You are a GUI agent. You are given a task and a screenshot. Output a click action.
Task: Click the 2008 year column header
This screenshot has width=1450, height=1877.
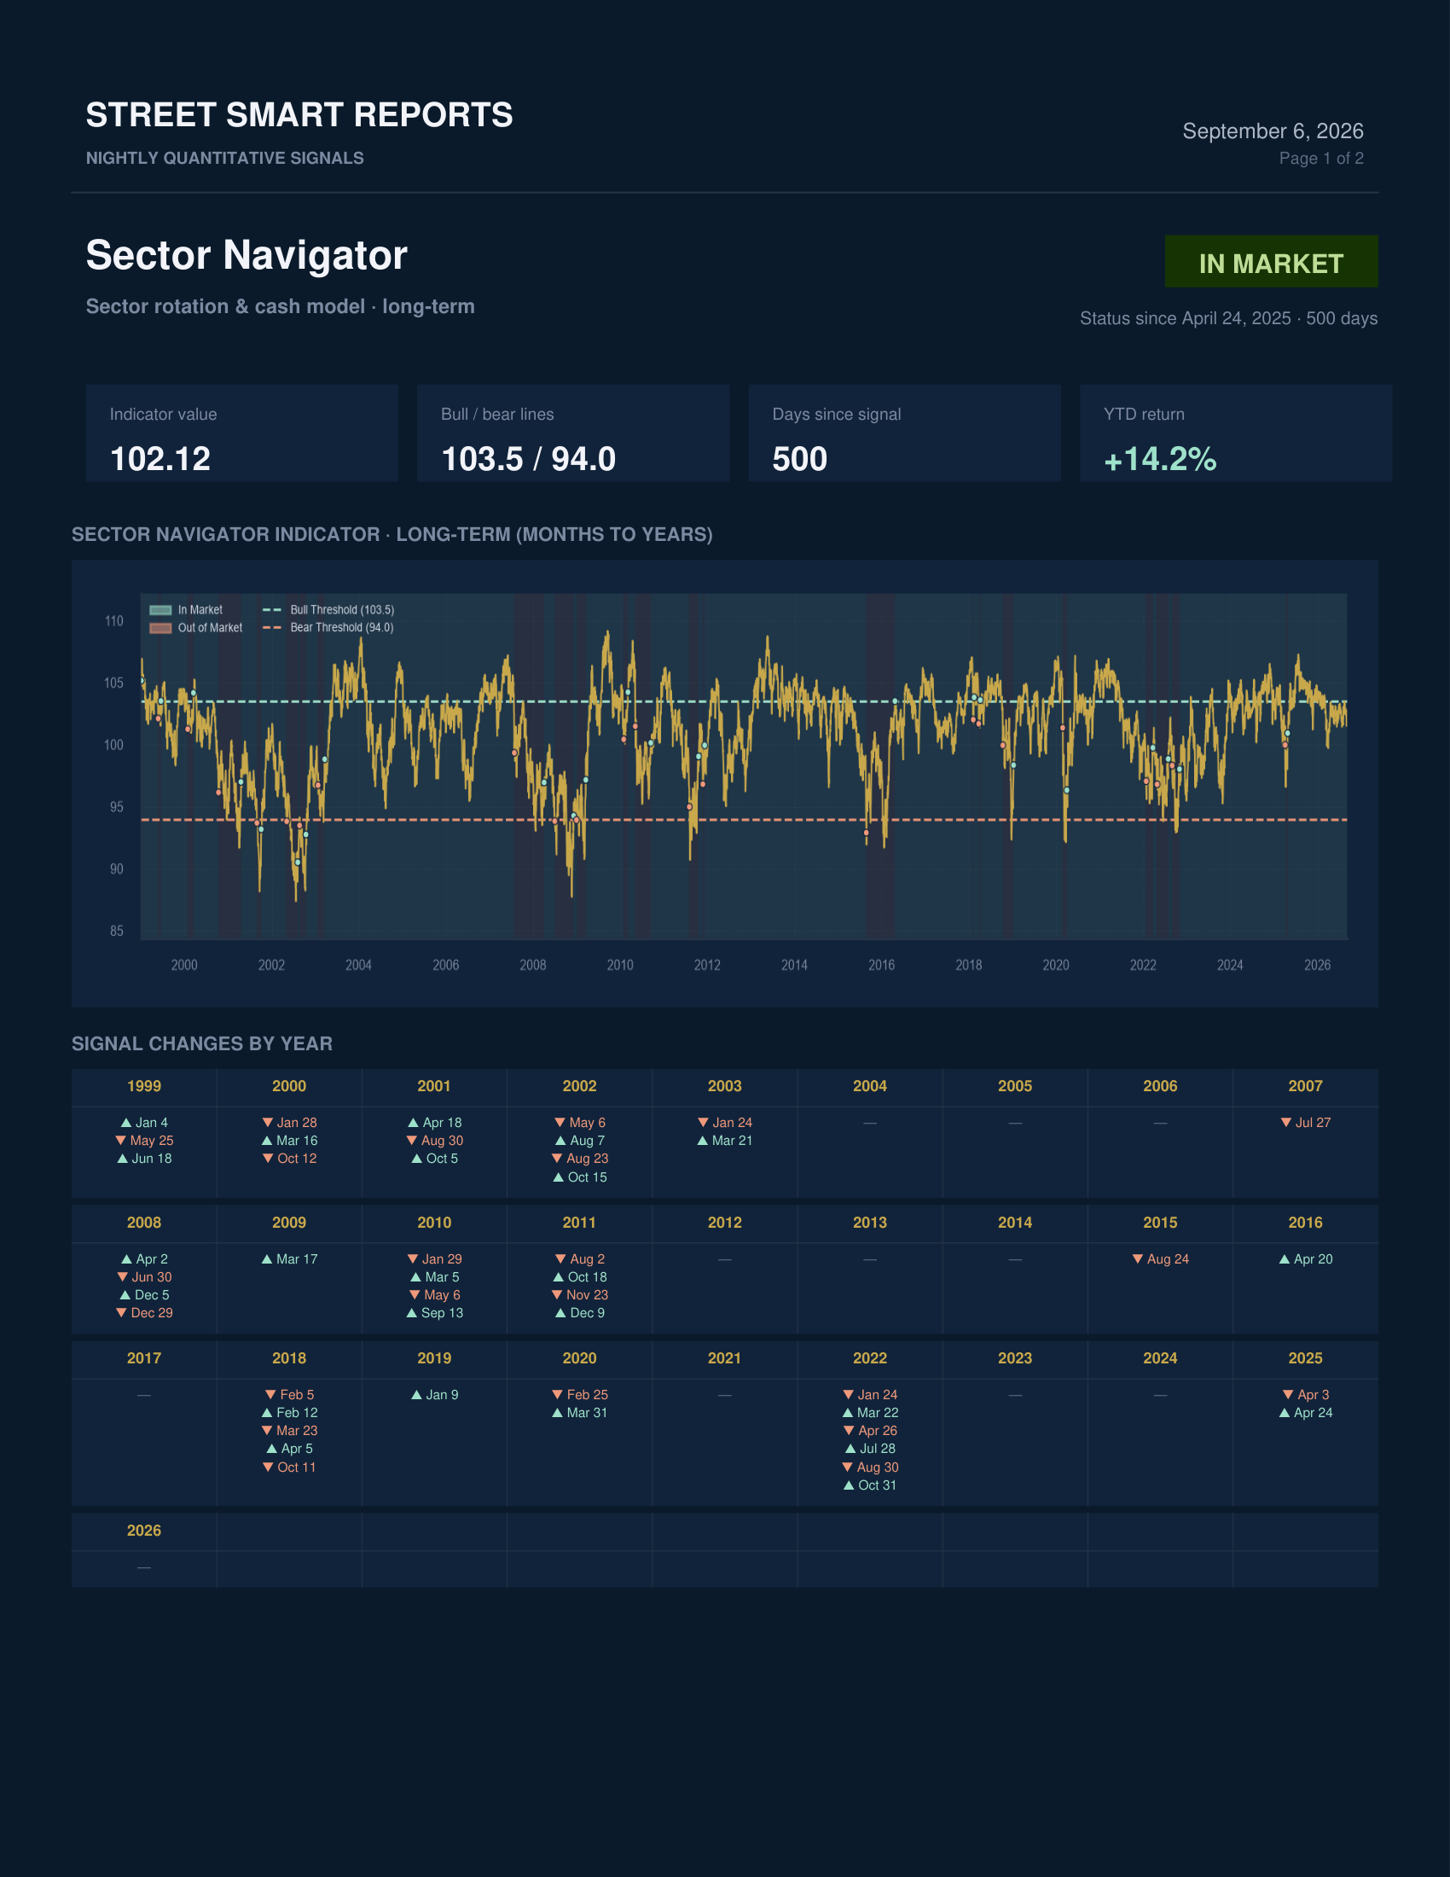(144, 1223)
